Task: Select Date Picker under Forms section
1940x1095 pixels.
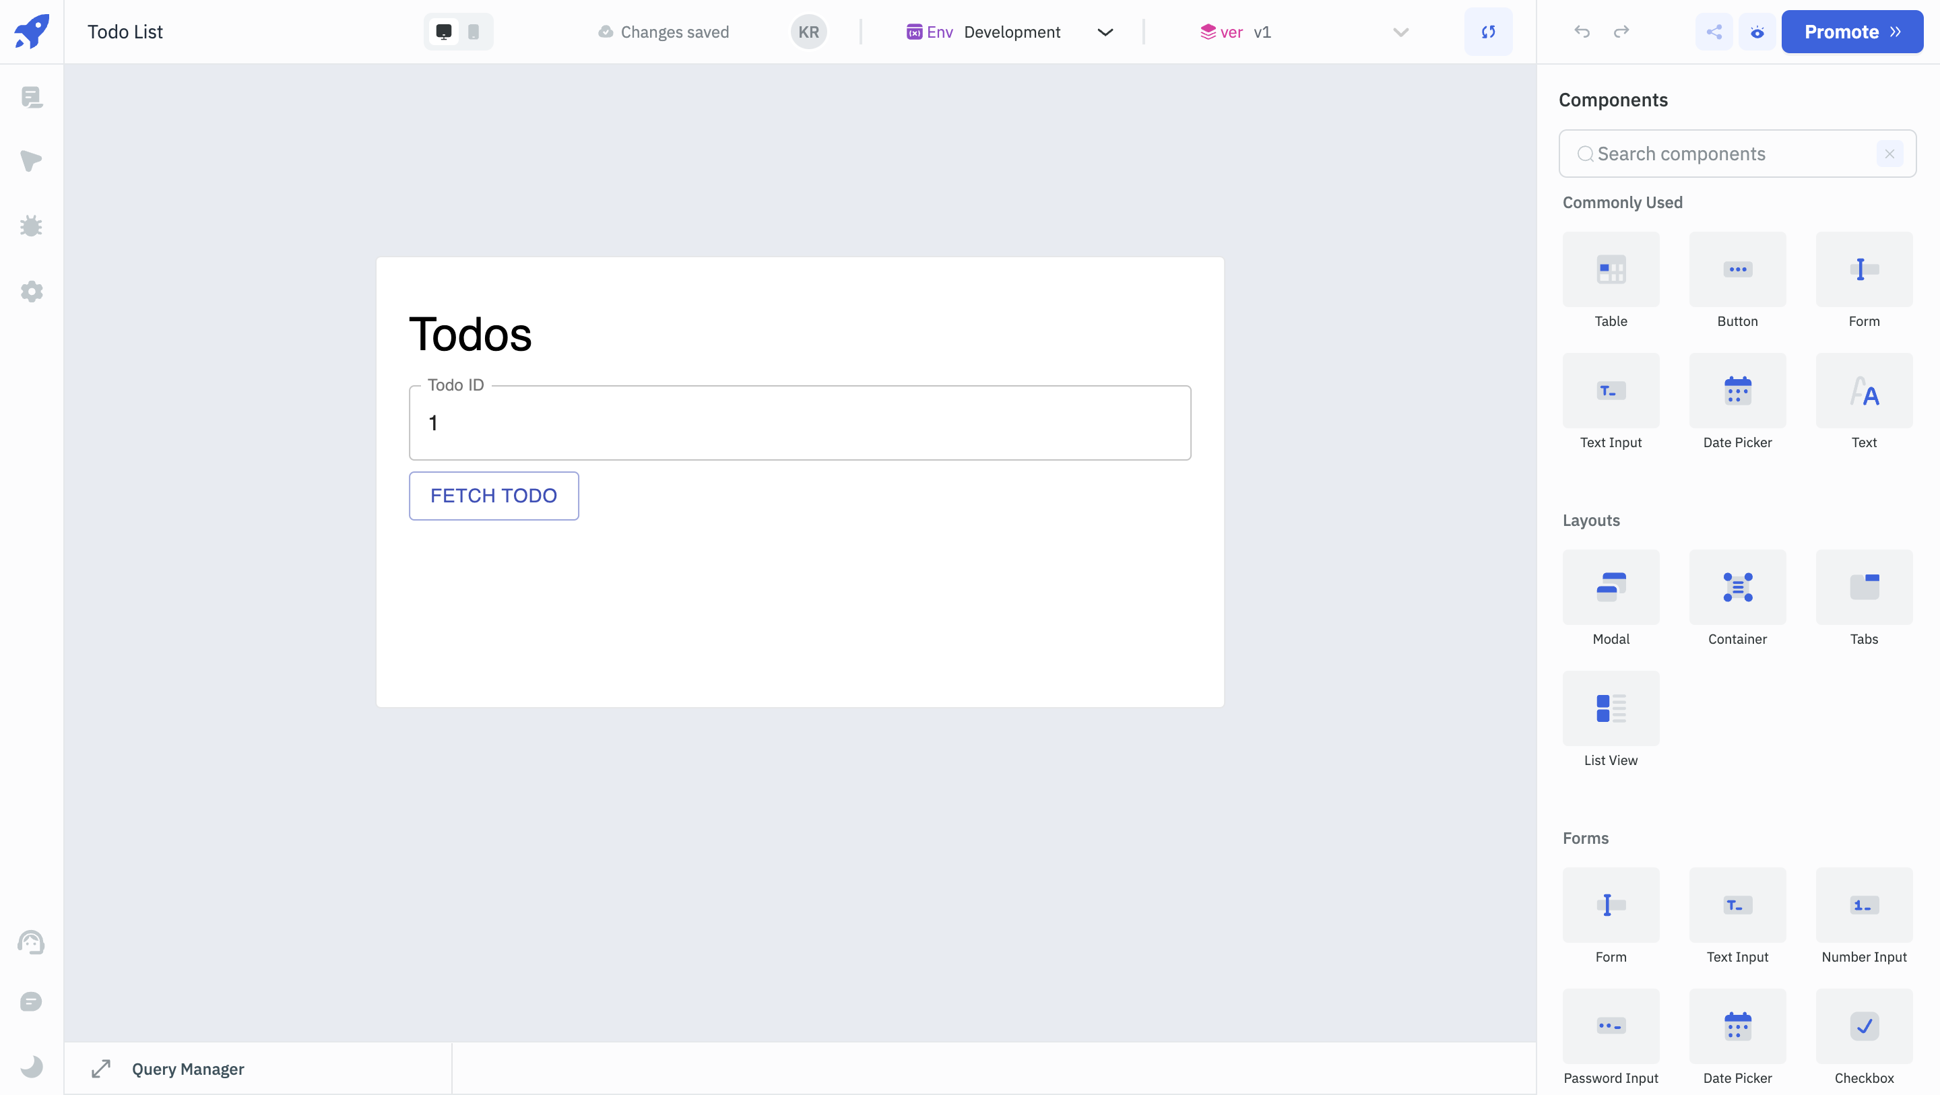Action: pos(1737,1038)
